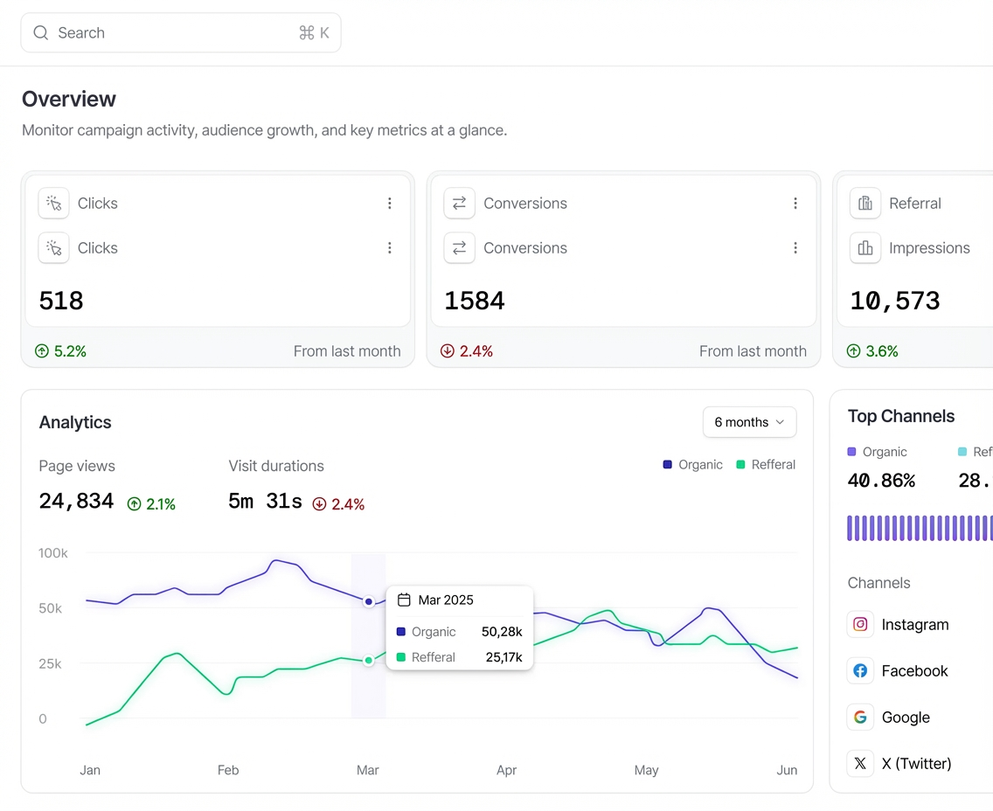Screen dimensions: 993x811
Task: Click the X (Twitter) channel icon
Action: coord(860,763)
